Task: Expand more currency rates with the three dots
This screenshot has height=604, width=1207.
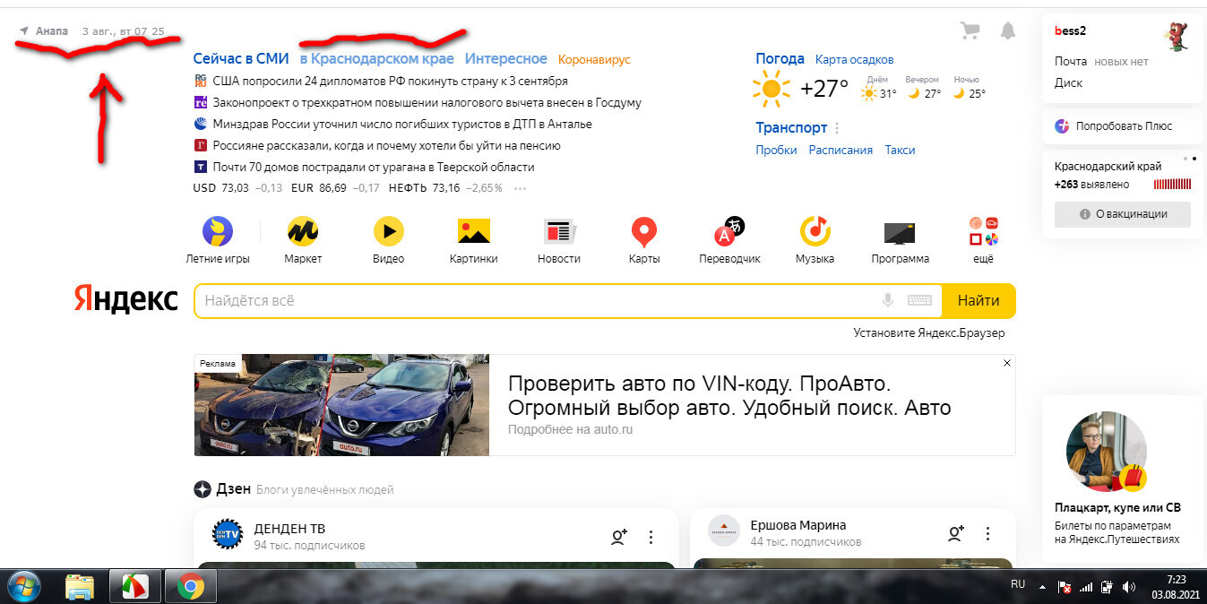Action: pos(520,188)
